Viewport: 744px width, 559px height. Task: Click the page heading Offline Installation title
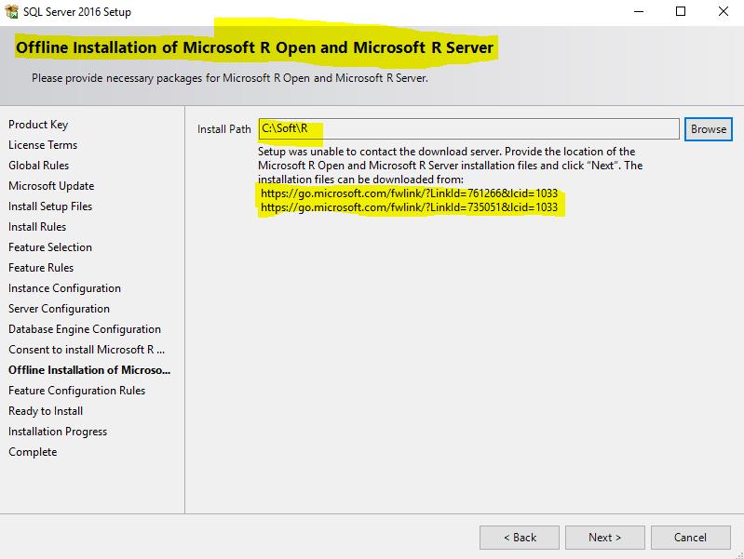click(255, 47)
